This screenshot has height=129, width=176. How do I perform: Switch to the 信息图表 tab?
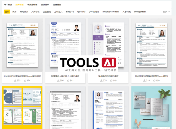point(57,5)
